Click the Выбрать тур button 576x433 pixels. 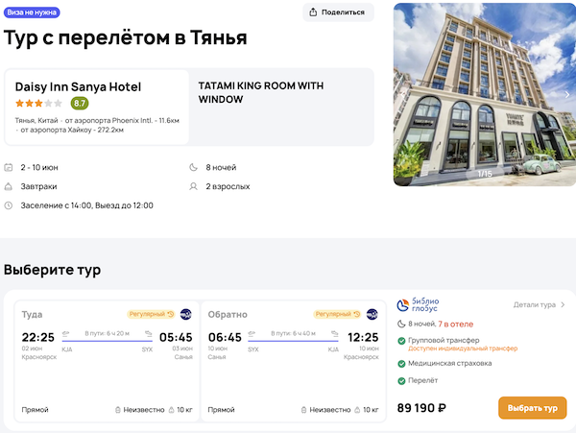[x=532, y=408]
